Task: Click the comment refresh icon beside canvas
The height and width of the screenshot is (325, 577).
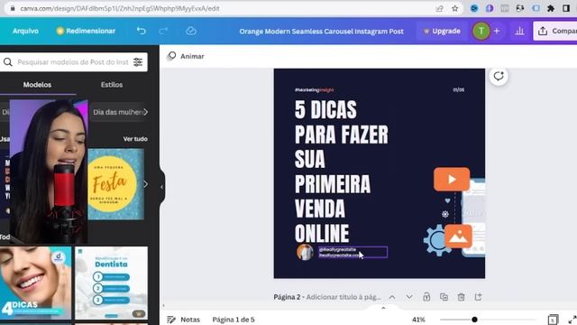Action: pos(499,76)
